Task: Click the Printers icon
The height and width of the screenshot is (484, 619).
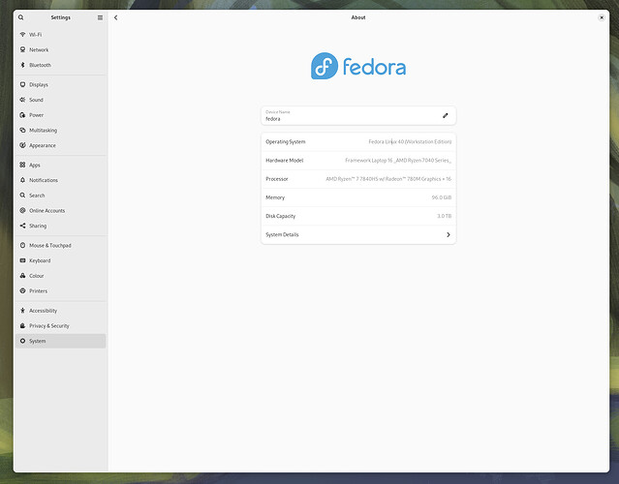Action: point(22,290)
